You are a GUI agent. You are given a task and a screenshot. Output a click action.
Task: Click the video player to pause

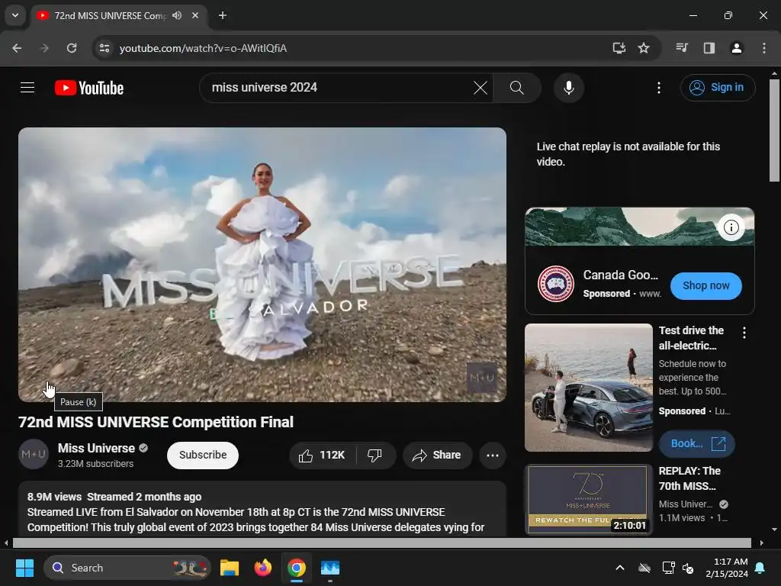pyautogui.click(x=262, y=265)
